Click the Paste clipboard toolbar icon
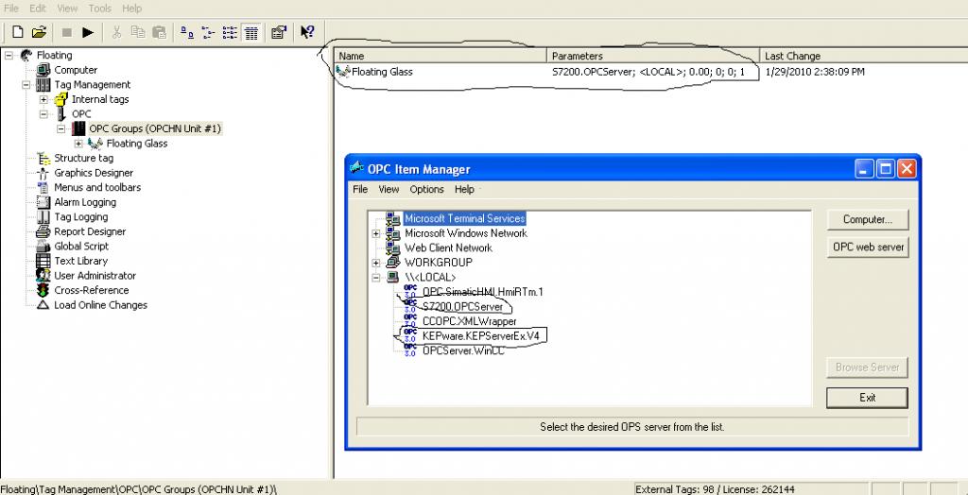The width and height of the screenshot is (968, 495). 159,32
